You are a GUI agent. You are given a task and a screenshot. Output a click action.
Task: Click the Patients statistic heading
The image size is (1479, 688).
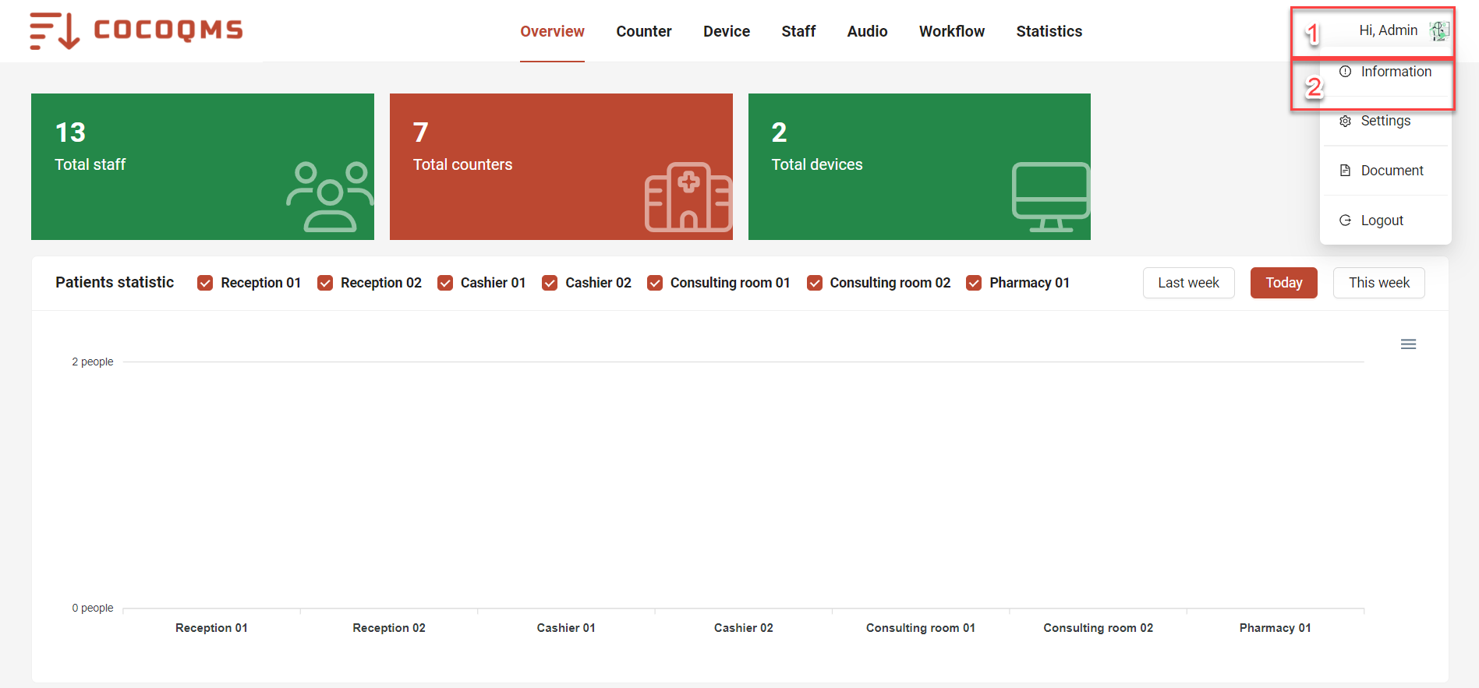[x=115, y=282]
